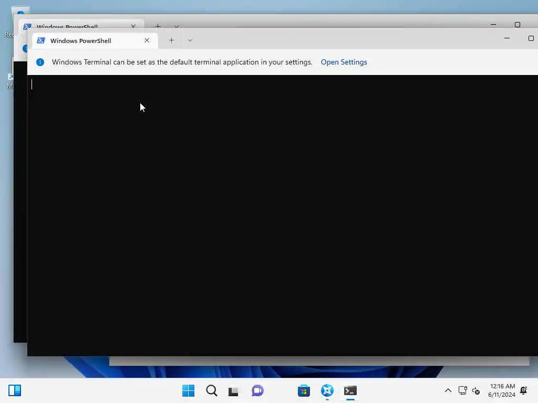Screen dimensions: 538x403
Task: Select the front Windows PowerShell tab
Action: coord(95,40)
